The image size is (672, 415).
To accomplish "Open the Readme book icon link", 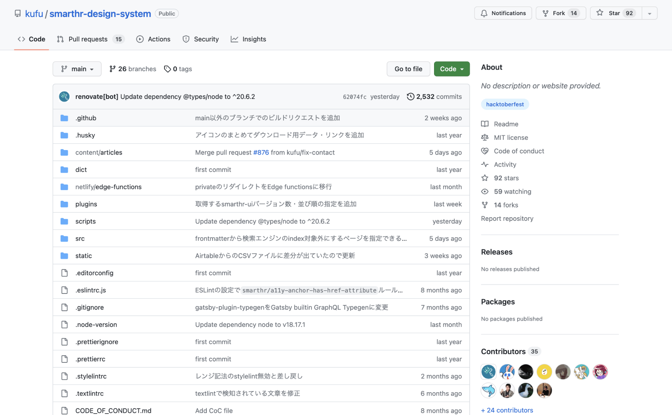I will point(485,124).
